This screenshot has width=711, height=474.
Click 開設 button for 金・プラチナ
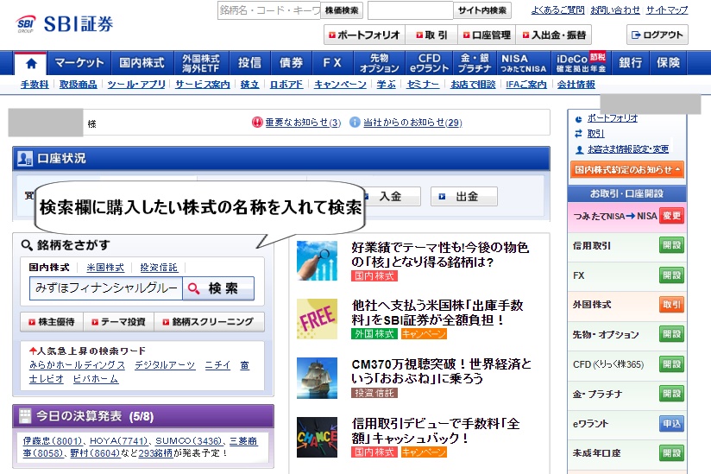(x=671, y=394)
